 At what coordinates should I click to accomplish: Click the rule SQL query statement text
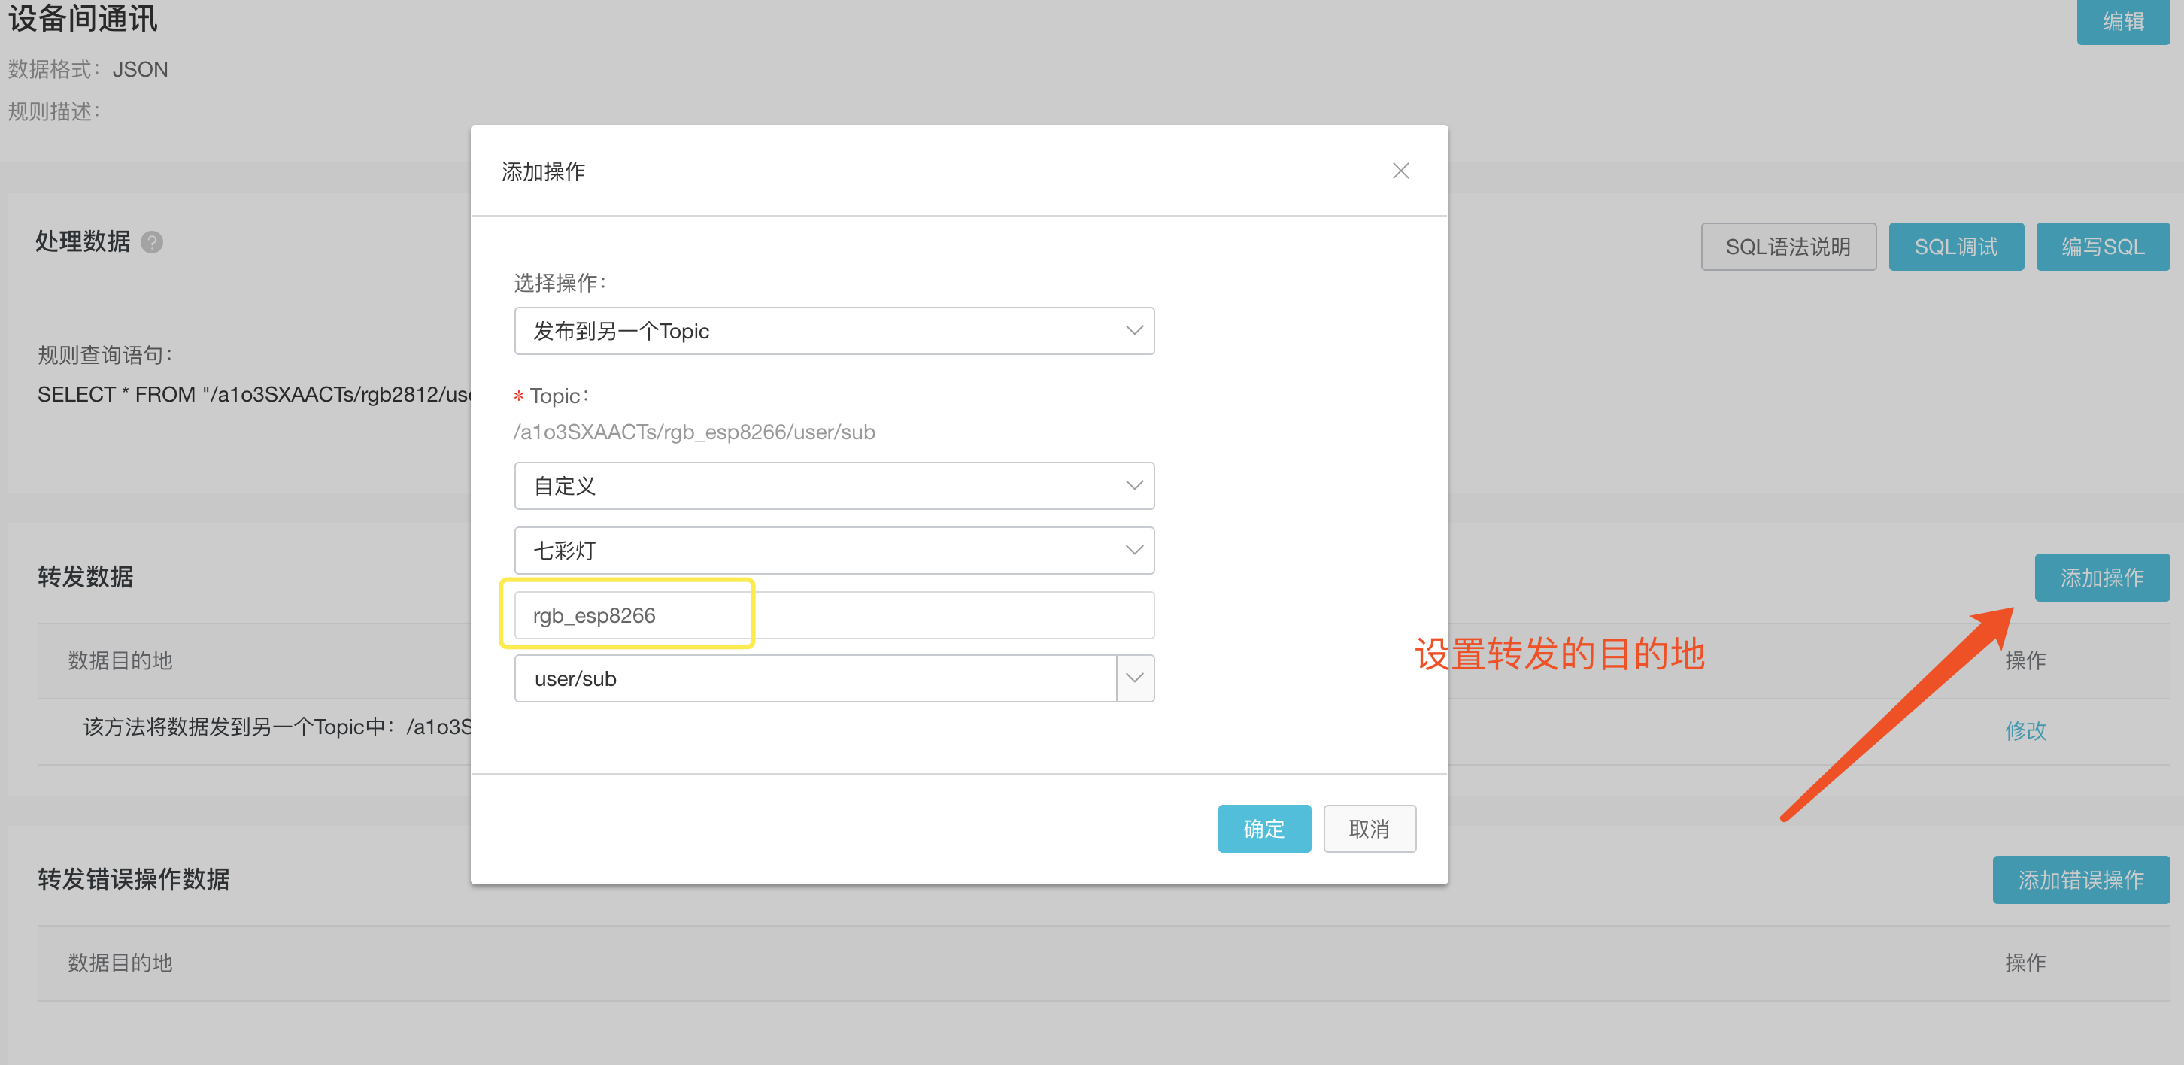253,395
